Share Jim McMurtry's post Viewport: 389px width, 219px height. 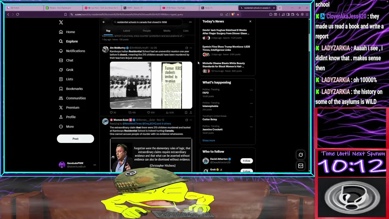click(x=191, y=113)
